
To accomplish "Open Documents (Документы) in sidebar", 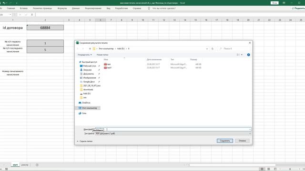I will tap(87, 74).
